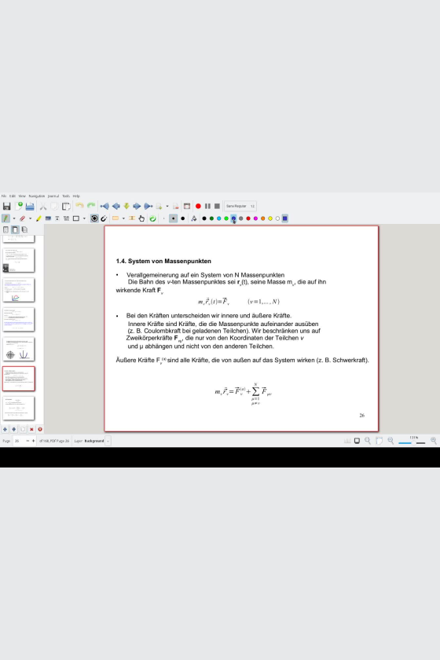
Task: Open the font selector Sans Regular
Action: coord(240,206)
